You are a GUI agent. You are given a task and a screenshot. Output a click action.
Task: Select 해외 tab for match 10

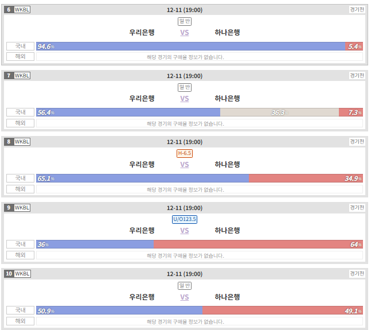20,321
